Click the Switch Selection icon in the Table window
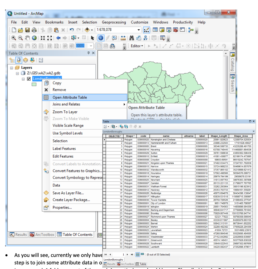258x269 pixels. pyautogui.click(x=125, y=126)
